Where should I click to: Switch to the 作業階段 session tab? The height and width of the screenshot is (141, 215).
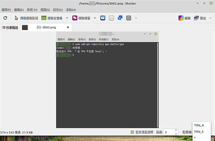10,28
